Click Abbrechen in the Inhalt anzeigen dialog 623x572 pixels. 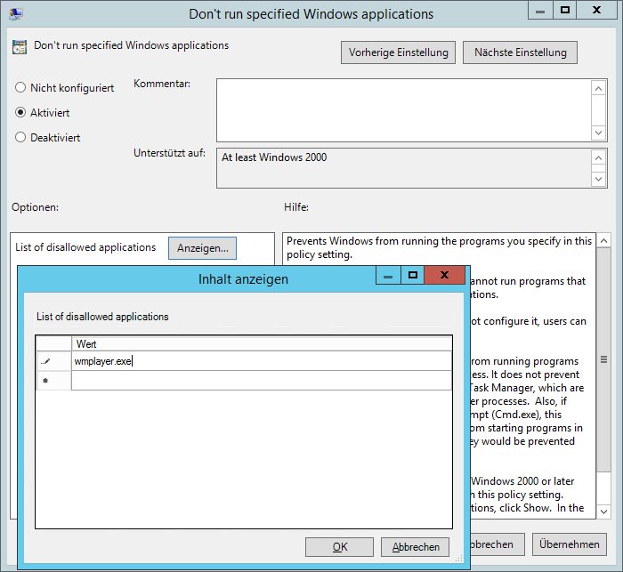415,547
